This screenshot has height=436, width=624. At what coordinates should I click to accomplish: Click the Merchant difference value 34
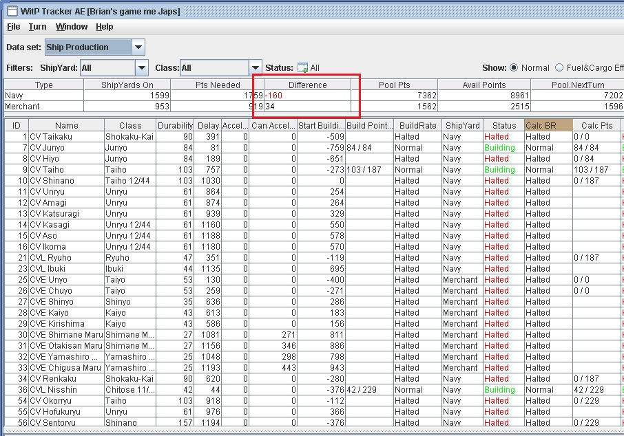pos(270,107)
